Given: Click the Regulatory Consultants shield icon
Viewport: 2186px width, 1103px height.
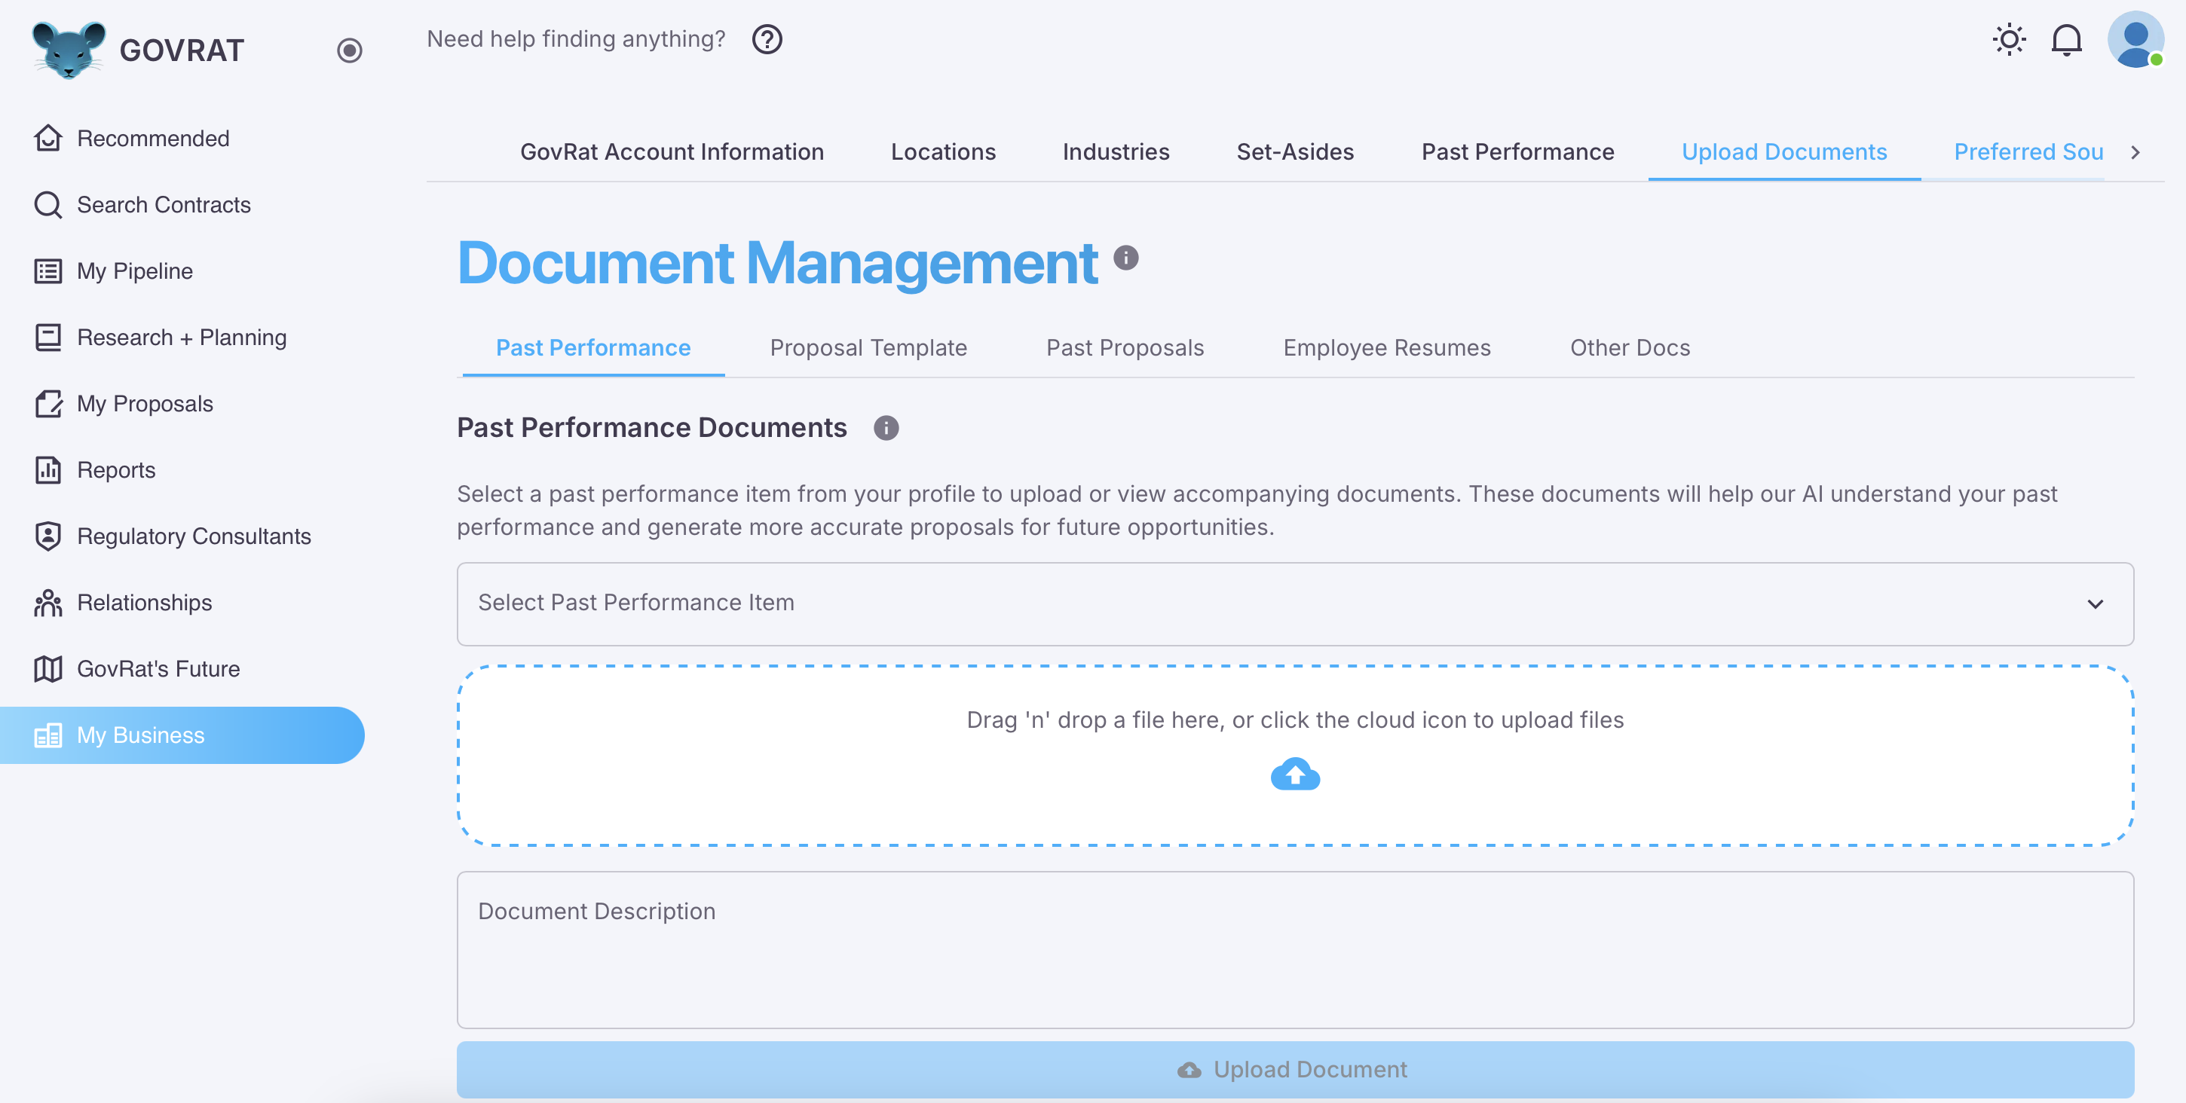Looking at the screenshot, I should [48, 536].
